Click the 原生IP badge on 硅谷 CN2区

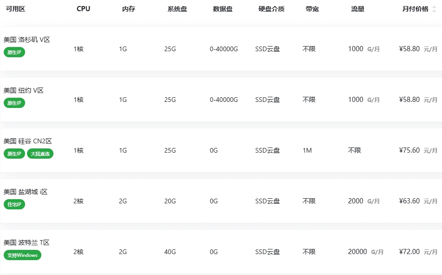[x=14, y=154]
